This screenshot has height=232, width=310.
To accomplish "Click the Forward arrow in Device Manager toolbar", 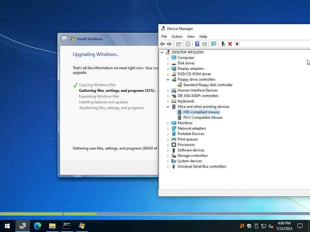I will [169, 44].
